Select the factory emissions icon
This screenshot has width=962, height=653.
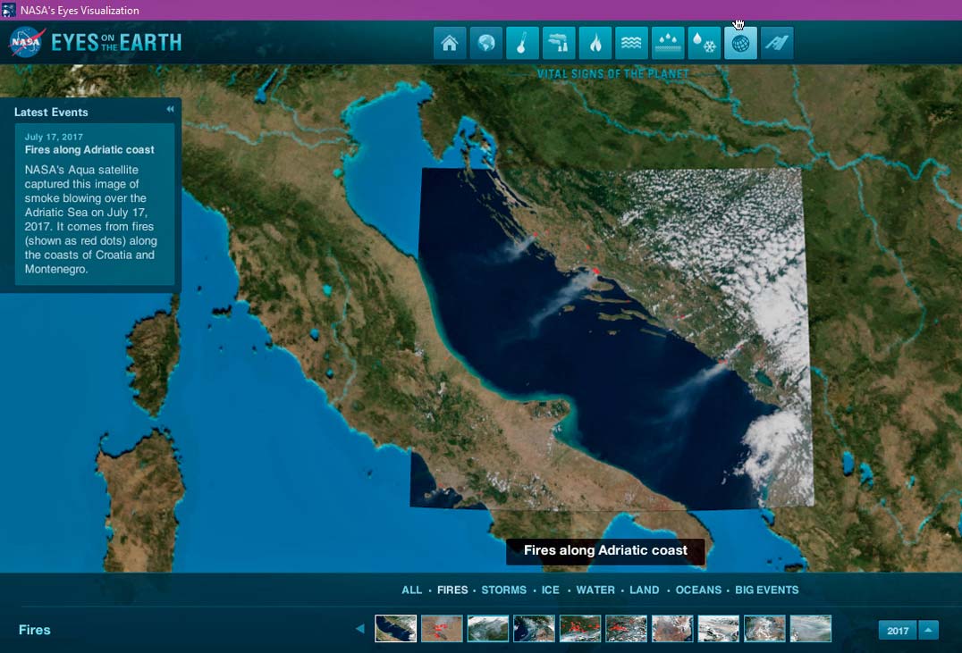click(559, 43)
